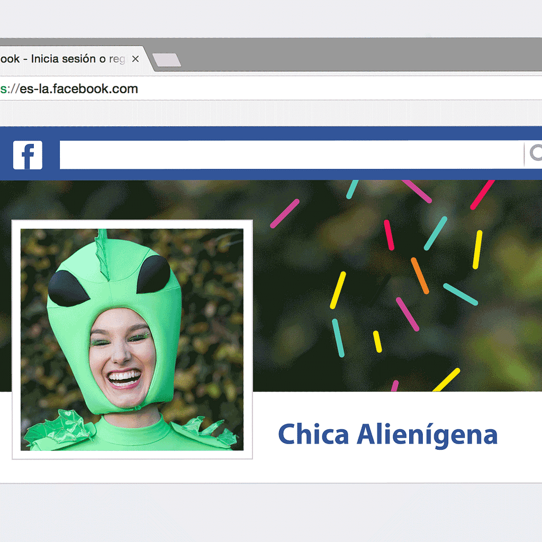Open the alien costume profile picture

point(132,339)
